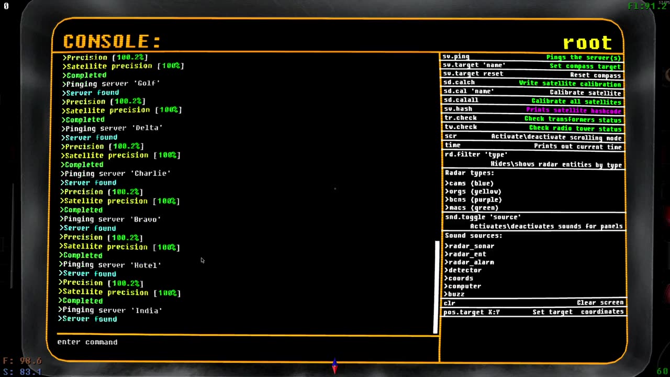Click the scr scrolling mode command

tap(533, 137)
